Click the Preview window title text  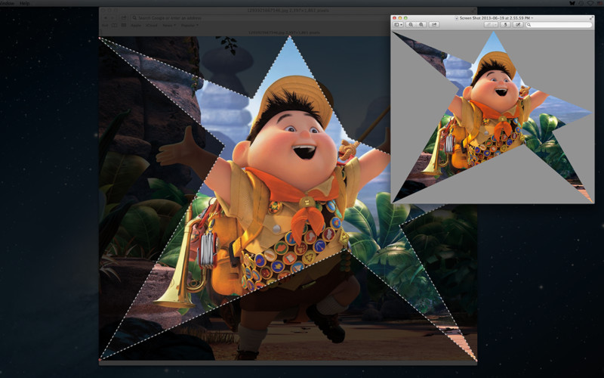(x=495, y=18)
